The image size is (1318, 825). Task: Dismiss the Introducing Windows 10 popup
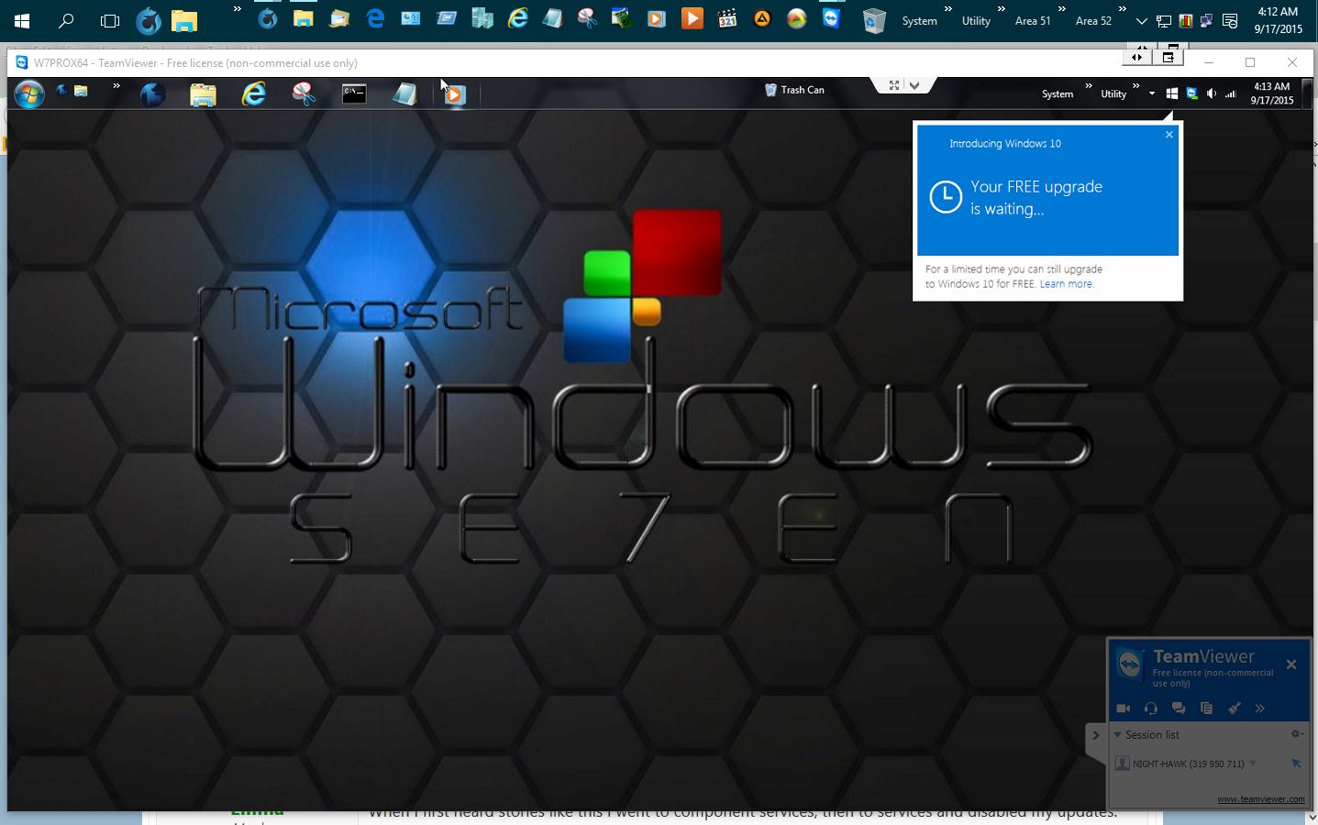(1169, 135)
